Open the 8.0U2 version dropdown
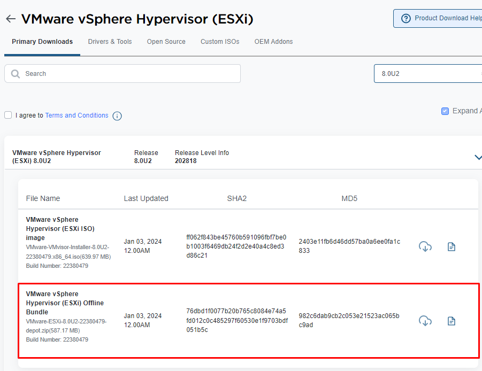 click(428, 74)
